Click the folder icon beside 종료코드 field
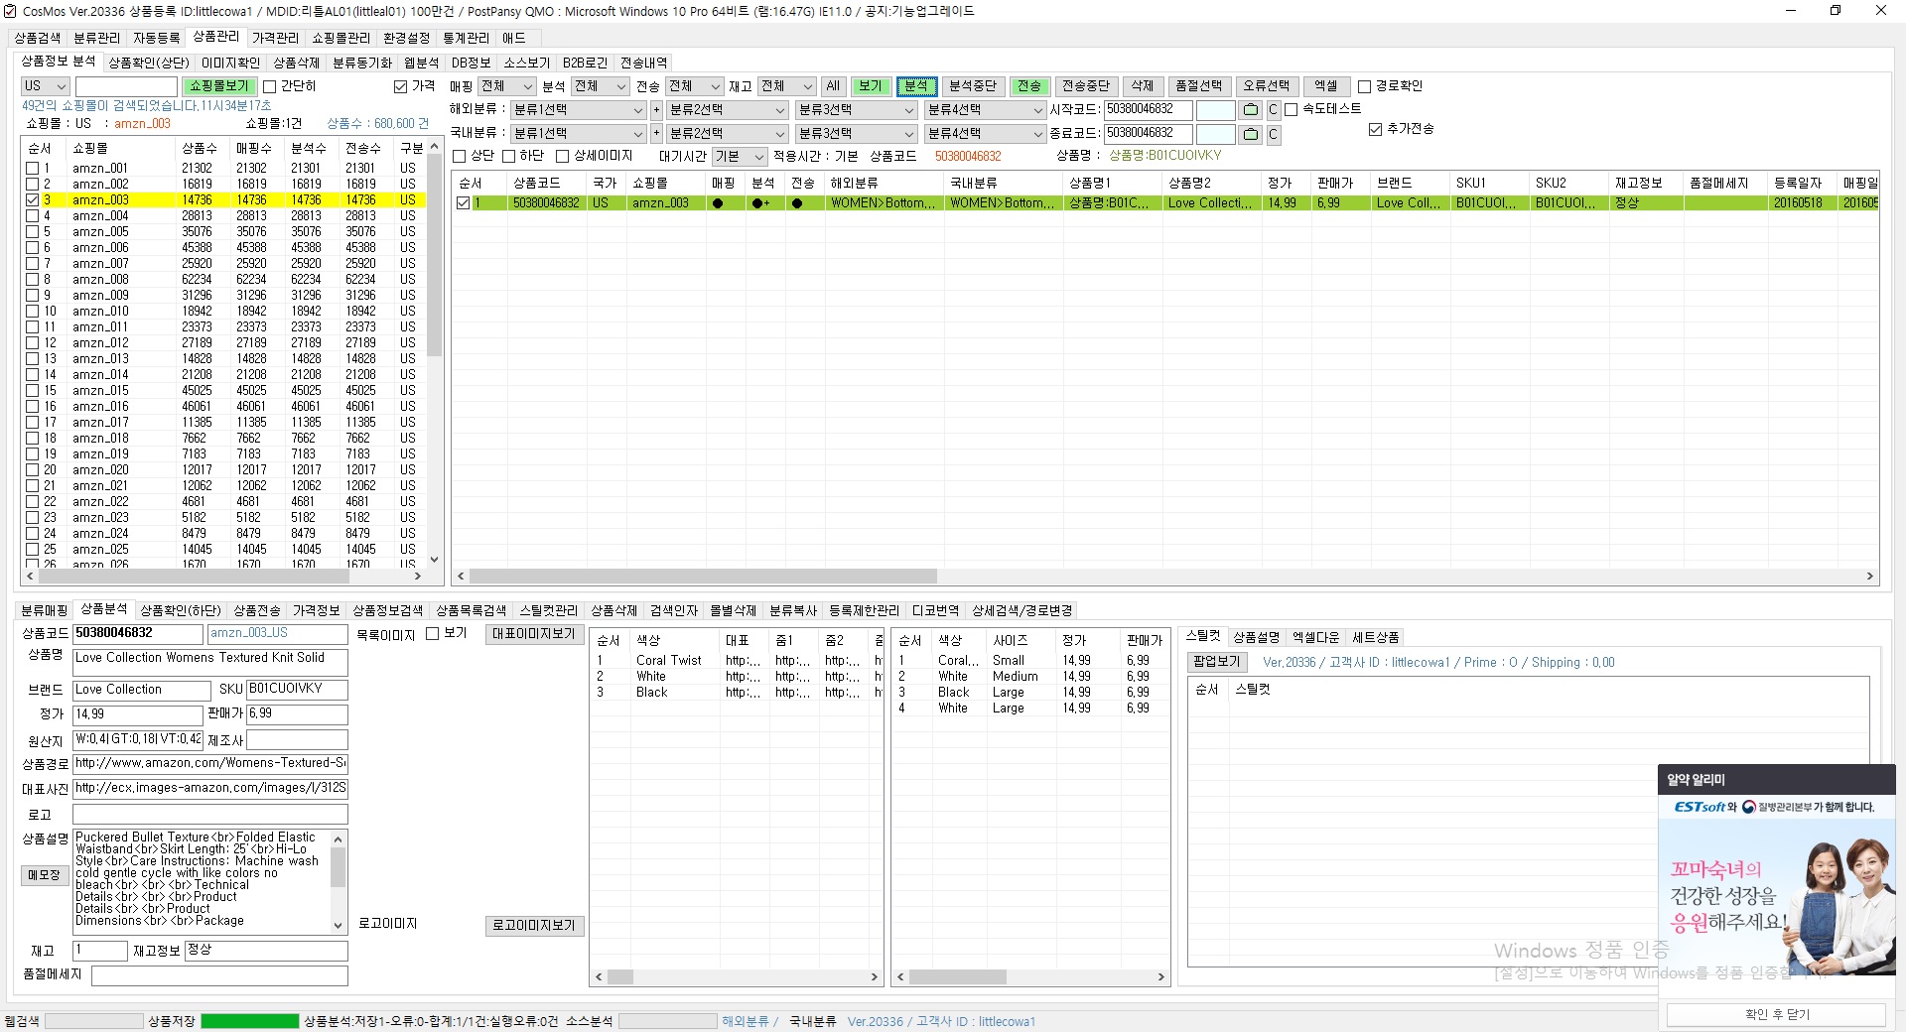Image resolution: width=1906 pixels, height=1032 pixels. point(1251,134)
